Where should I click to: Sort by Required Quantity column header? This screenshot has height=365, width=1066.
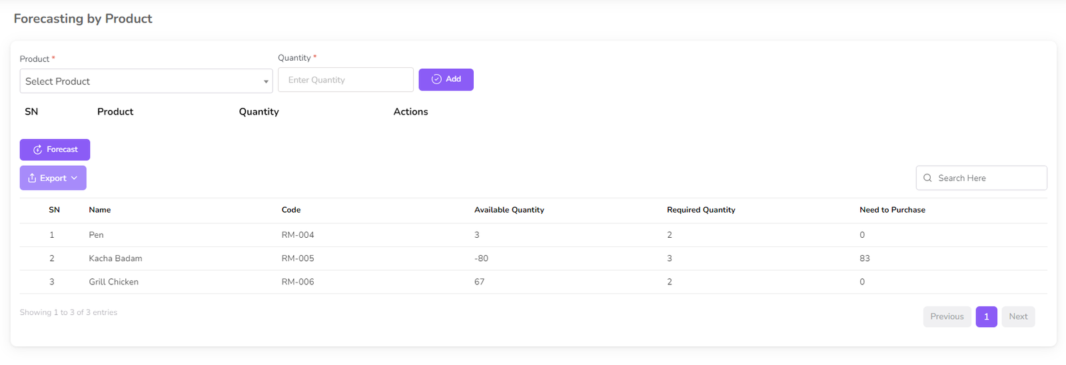pos(701,210)
